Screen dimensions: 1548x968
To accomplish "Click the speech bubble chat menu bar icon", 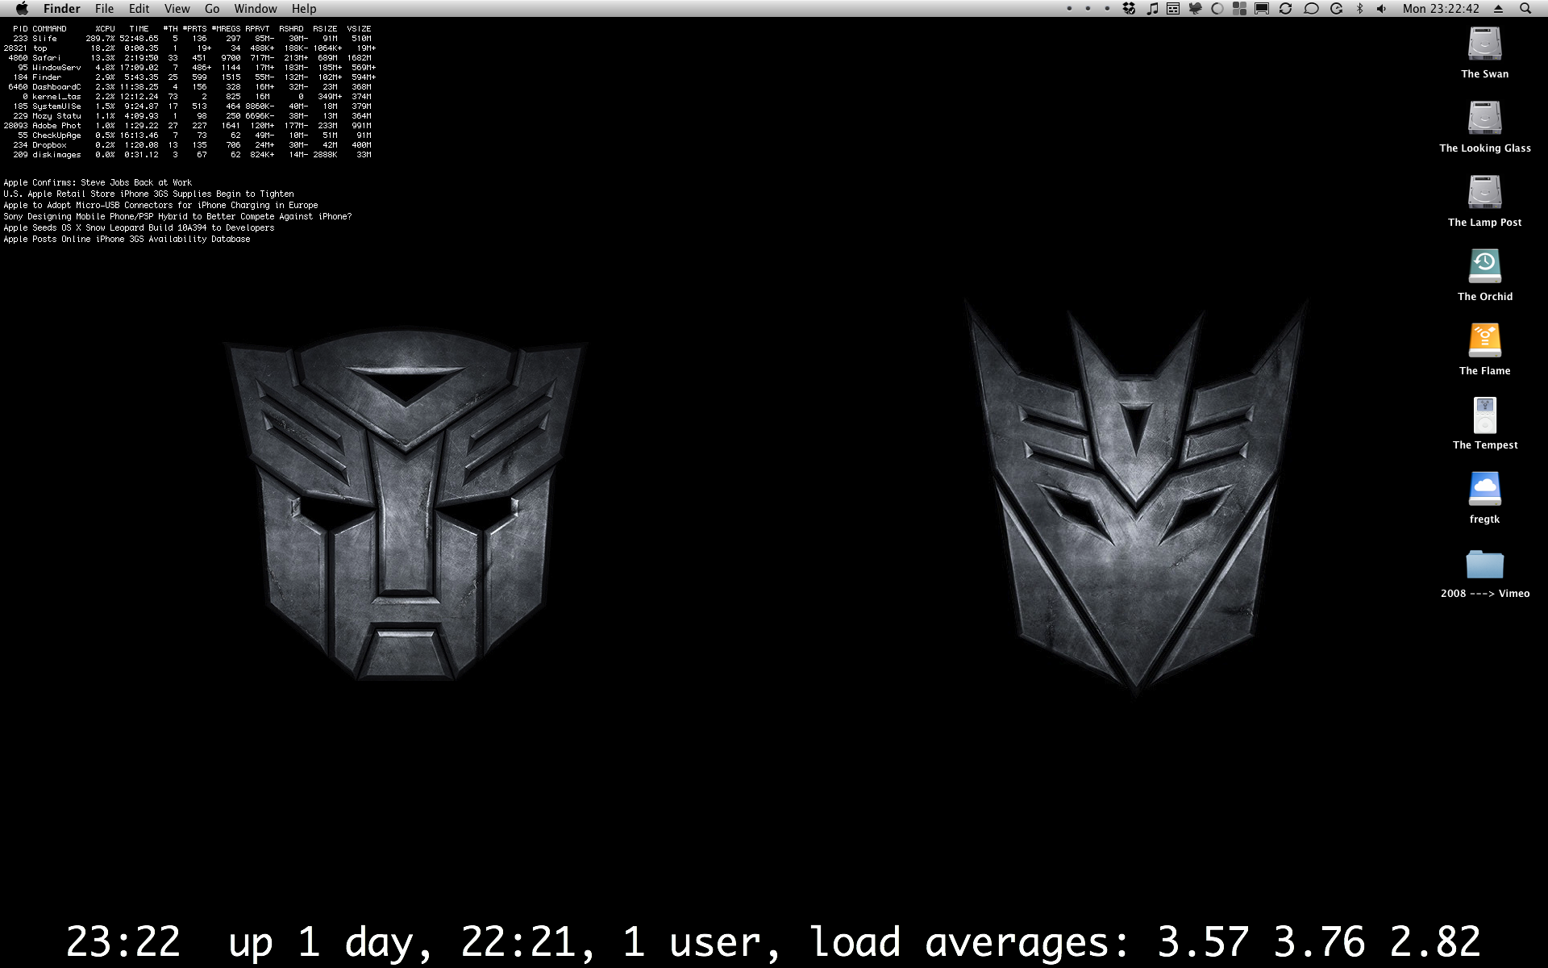I will [1311, 9].
